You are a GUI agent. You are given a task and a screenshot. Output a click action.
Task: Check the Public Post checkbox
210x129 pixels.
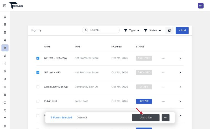pos(38,101)
